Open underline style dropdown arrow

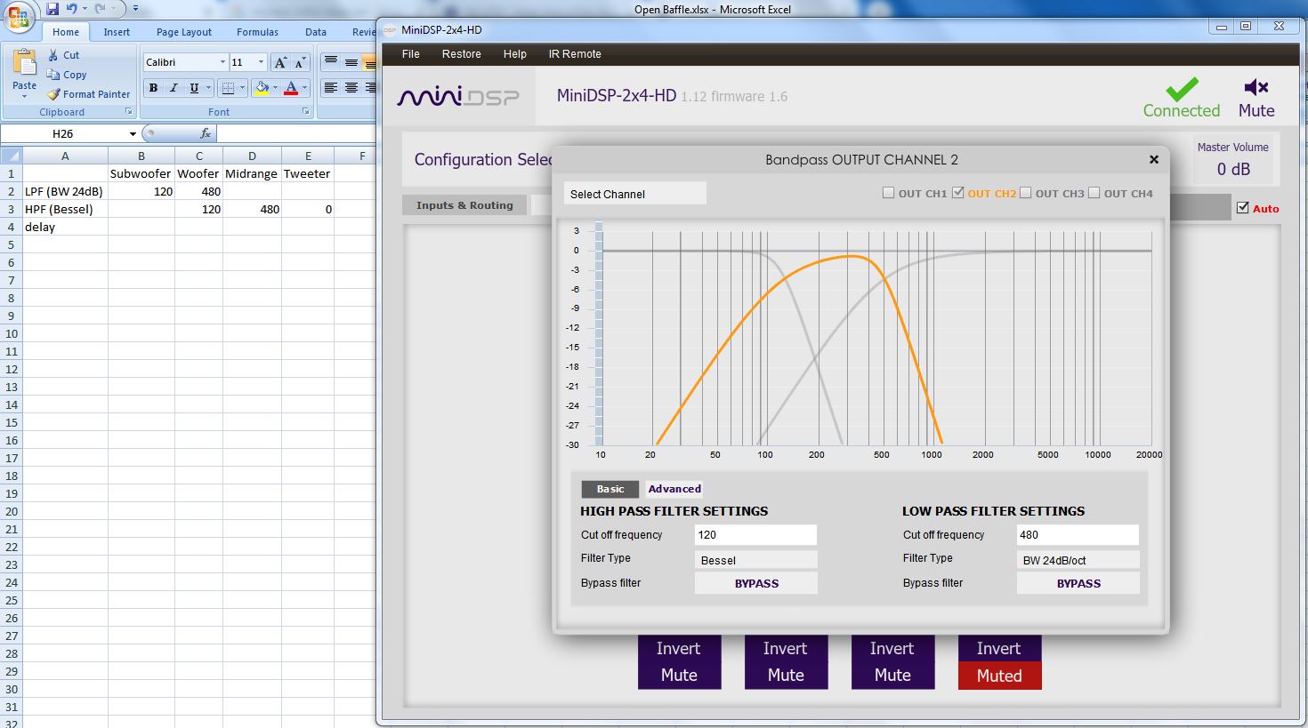209,88
